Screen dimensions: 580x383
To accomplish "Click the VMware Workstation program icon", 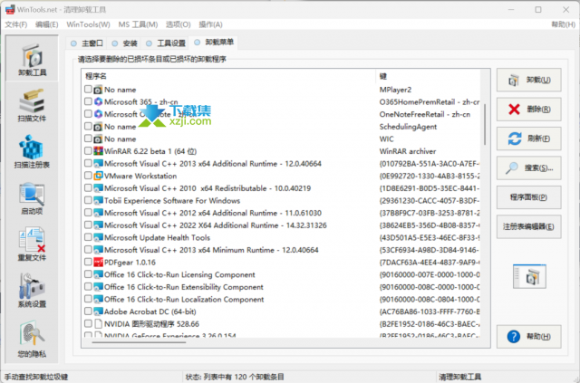I will point(98,176).
